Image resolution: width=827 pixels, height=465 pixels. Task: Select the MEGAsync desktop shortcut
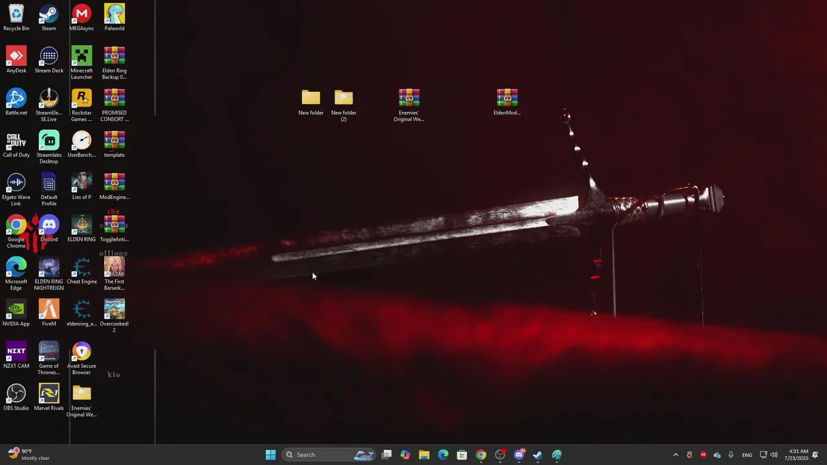tap(81, 17)
